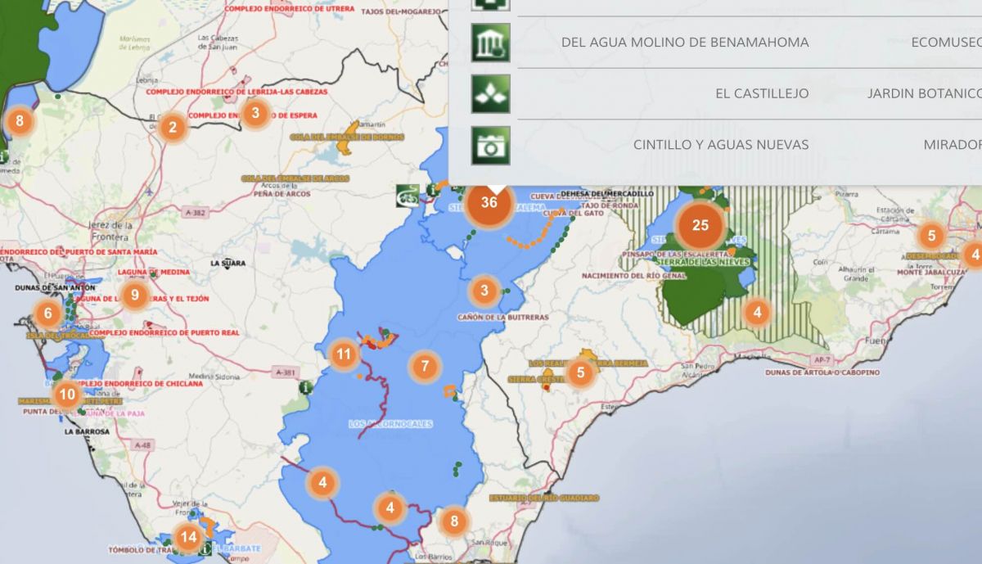Click marker 9 near Laguna de Medina
Screen dimensions: 982x564
tap(133, 293)
